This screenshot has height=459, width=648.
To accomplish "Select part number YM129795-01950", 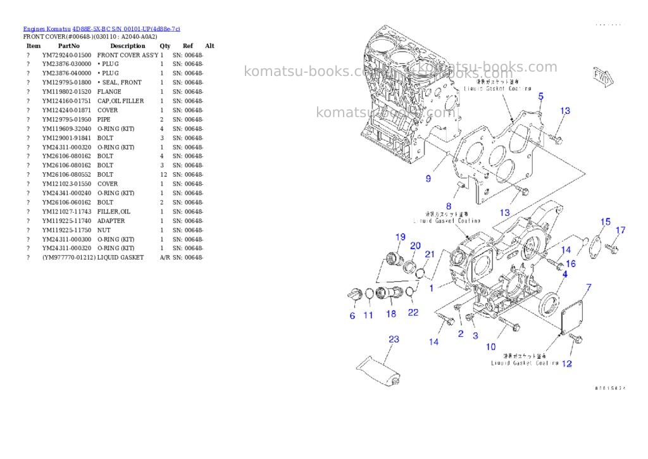I will point(66,120).
